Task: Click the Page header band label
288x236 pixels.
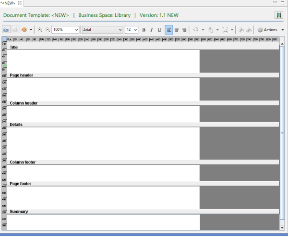Action: pos(21,75)
